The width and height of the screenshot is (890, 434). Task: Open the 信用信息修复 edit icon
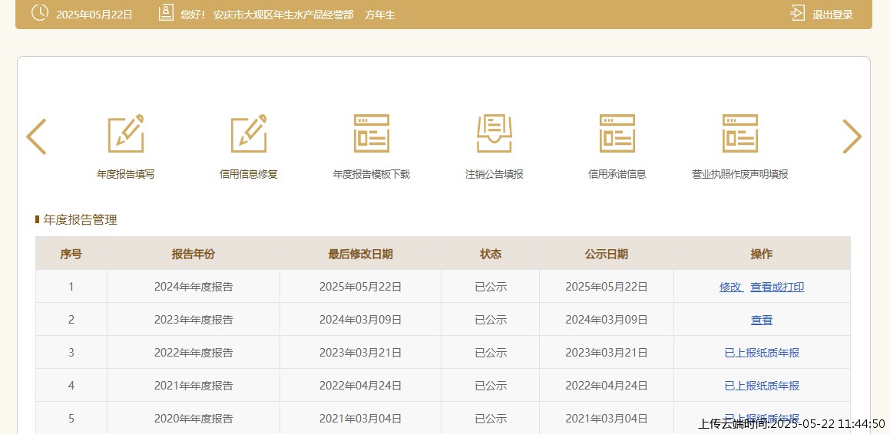point(249,133)
